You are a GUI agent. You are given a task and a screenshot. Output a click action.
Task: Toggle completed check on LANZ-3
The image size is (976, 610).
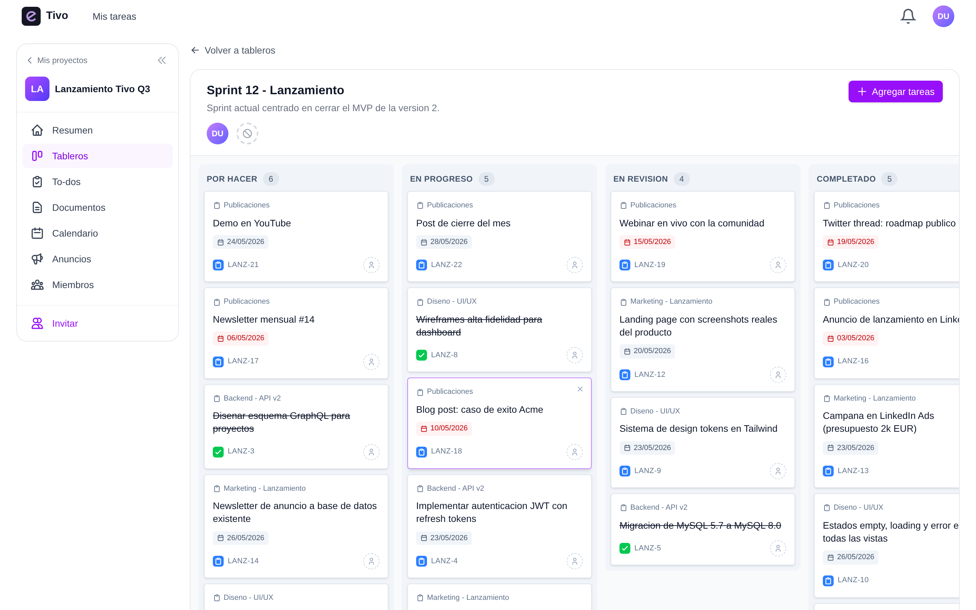click(x=218, y=451)
